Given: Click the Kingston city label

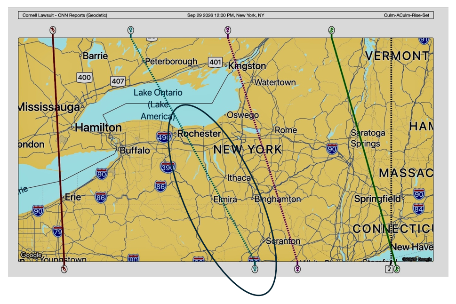Looking at the screenshot, I should tap(247, 66).
